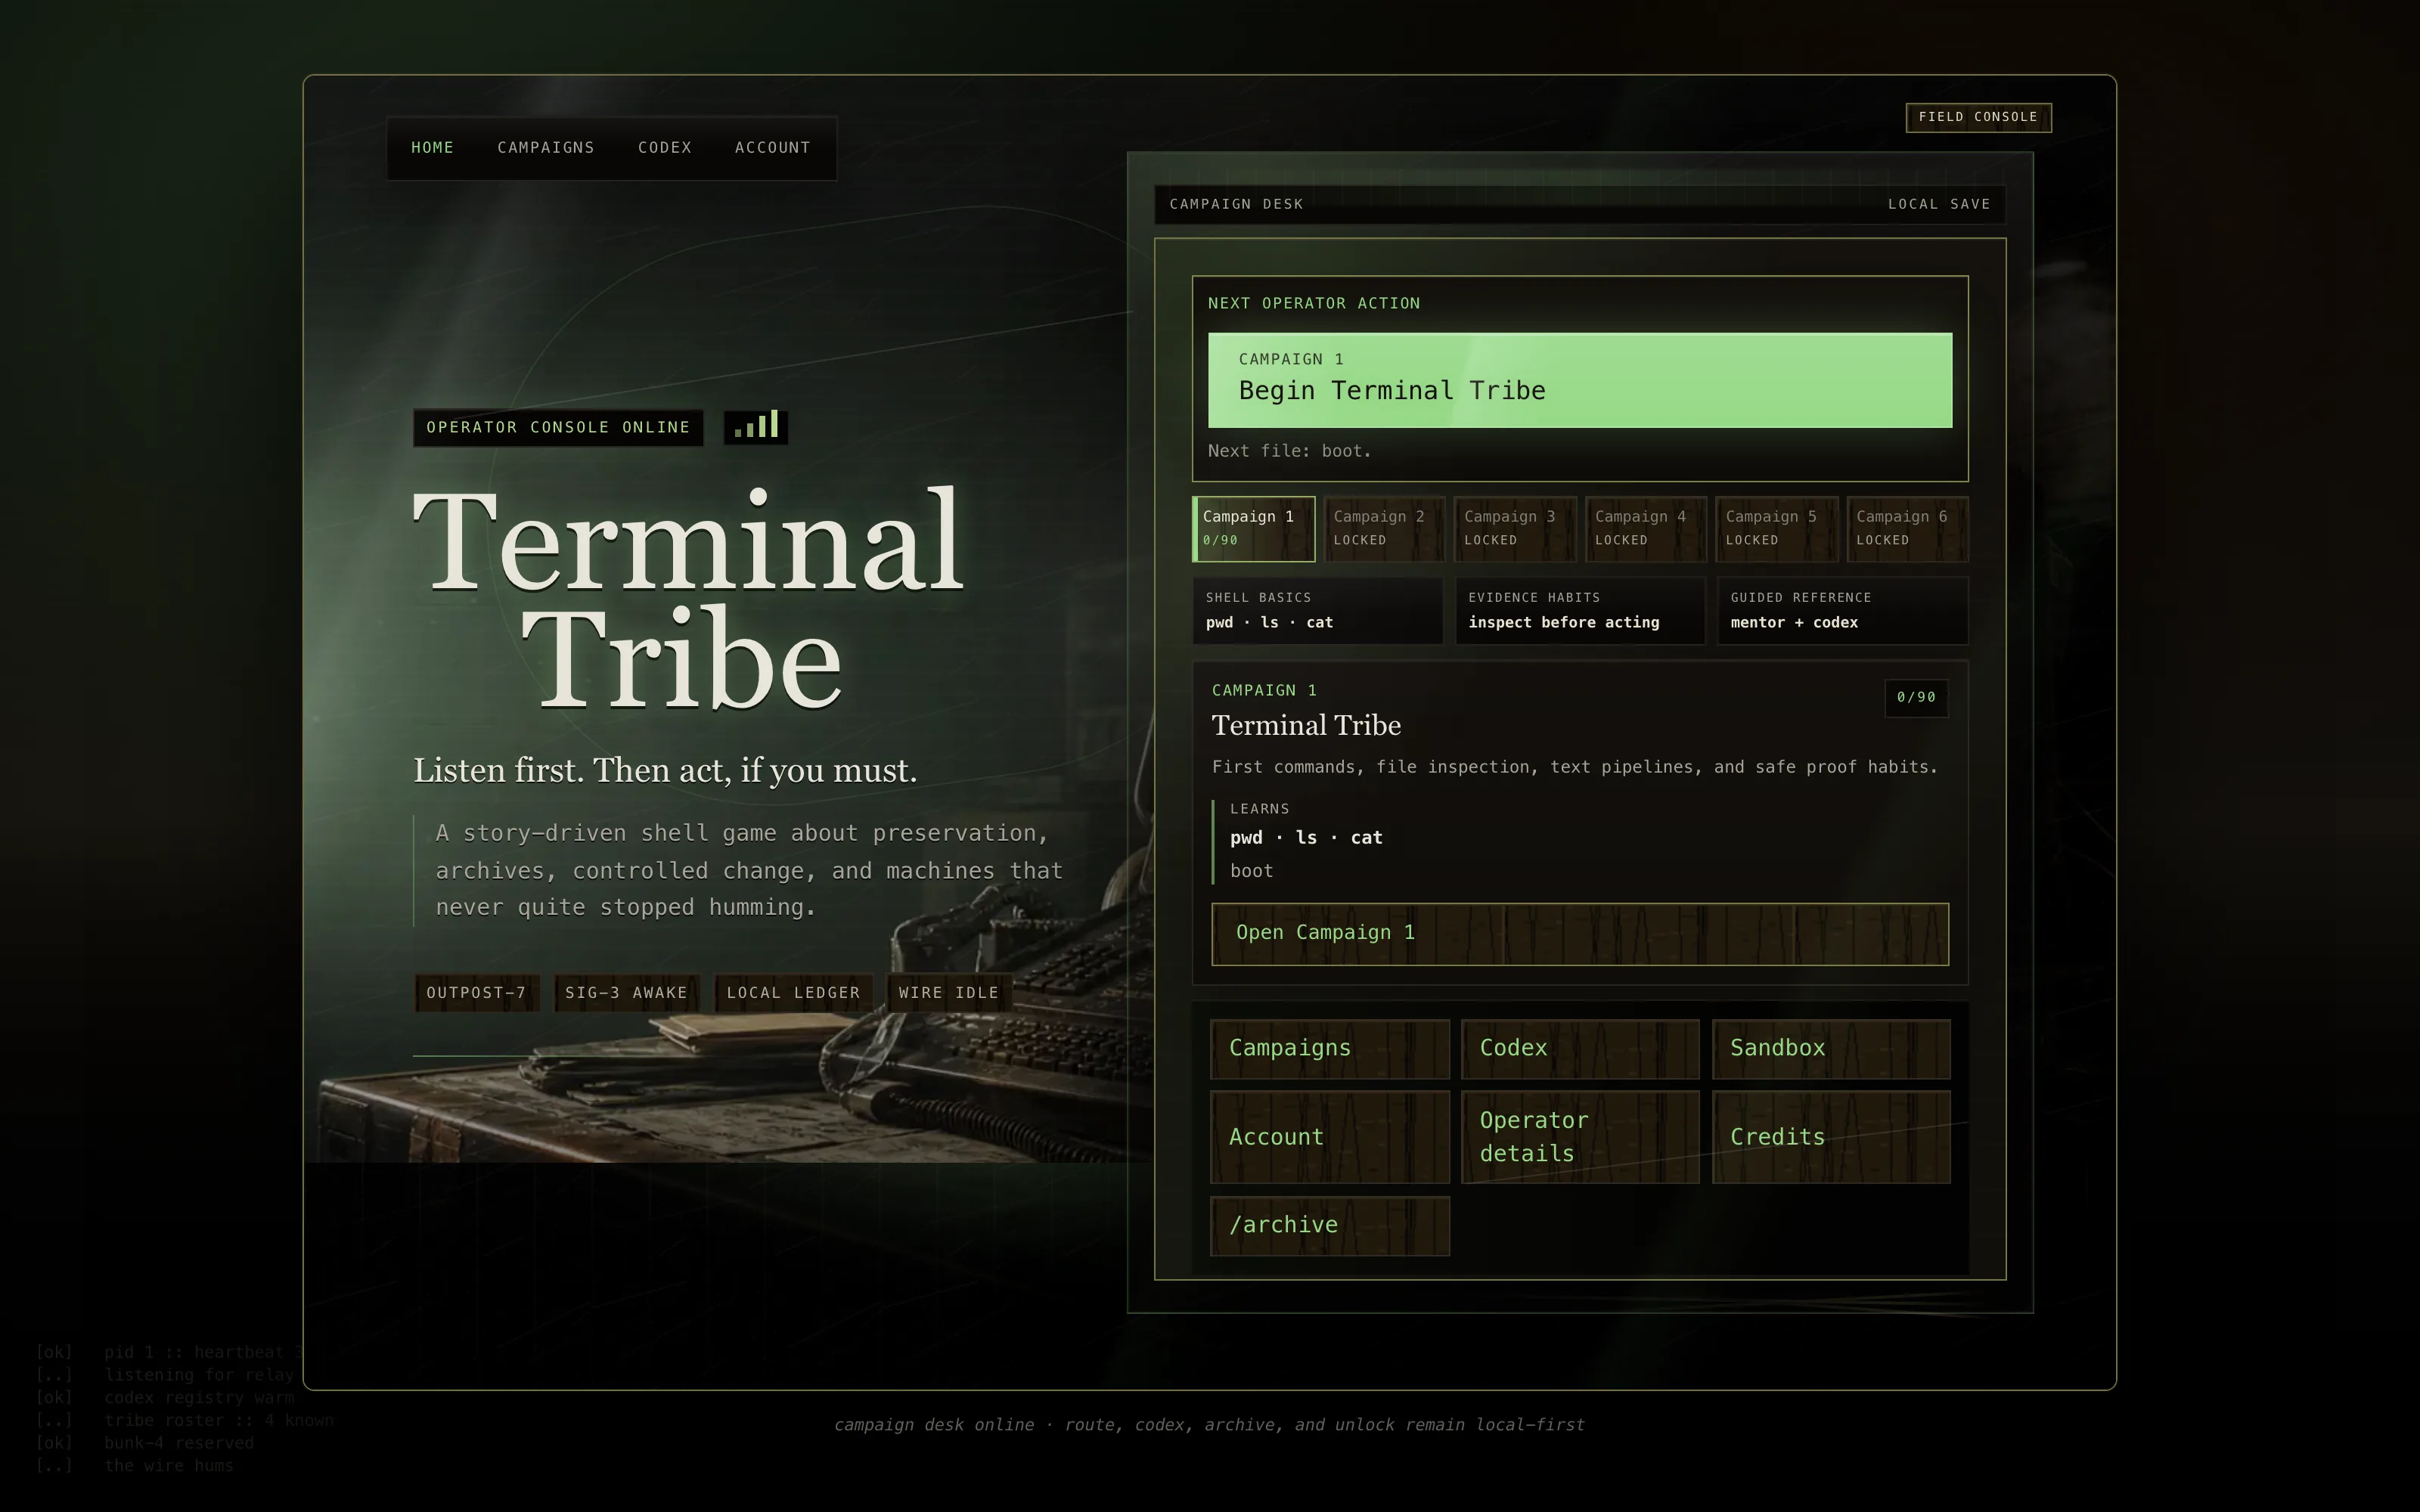Click the LOCAL LEDGER status chip
The width and height of the screenshot is (2420, 1512).
(794, 993)
